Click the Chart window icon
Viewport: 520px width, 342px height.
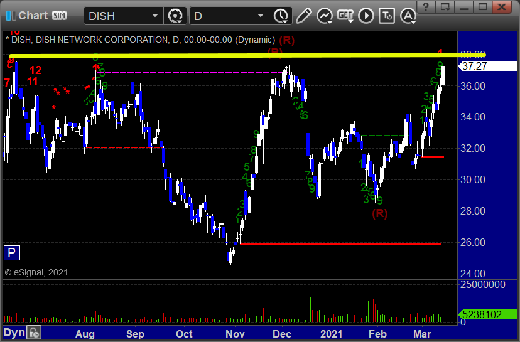point(11,16)
